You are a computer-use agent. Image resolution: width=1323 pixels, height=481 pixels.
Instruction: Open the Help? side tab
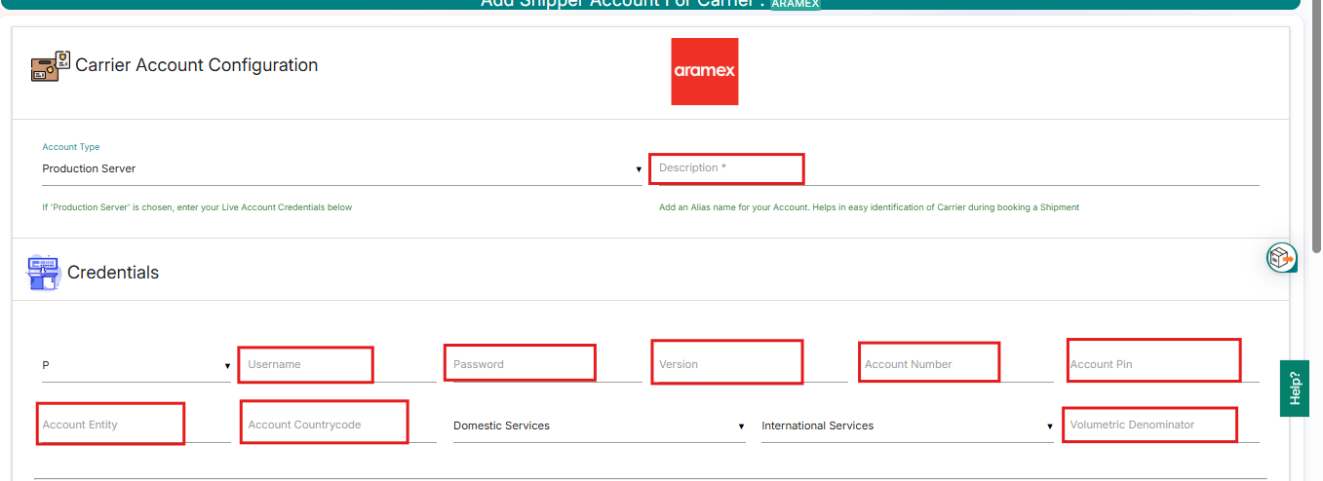point(1294,388)
